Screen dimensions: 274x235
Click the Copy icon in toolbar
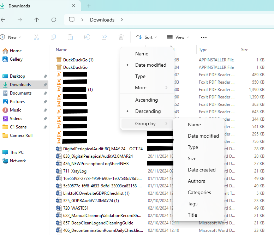(x=53, y=37)
